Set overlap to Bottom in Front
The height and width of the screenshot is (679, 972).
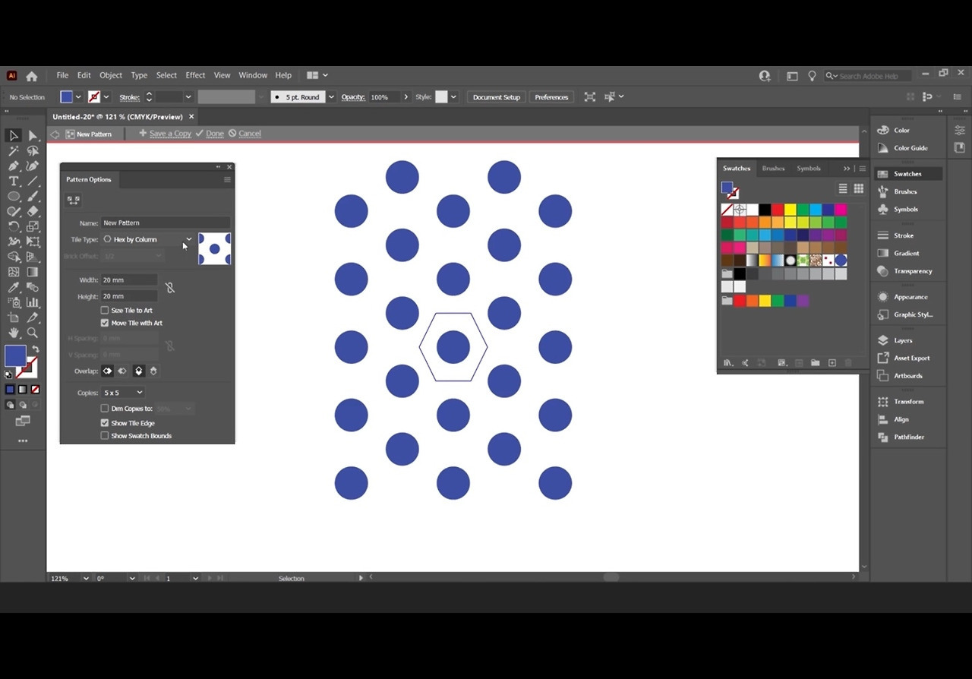pyautogui.click(x=153, y=371)
